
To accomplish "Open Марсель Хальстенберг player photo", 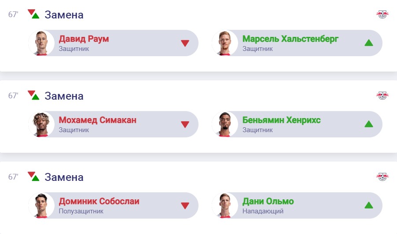I will (x=225, y=43).
